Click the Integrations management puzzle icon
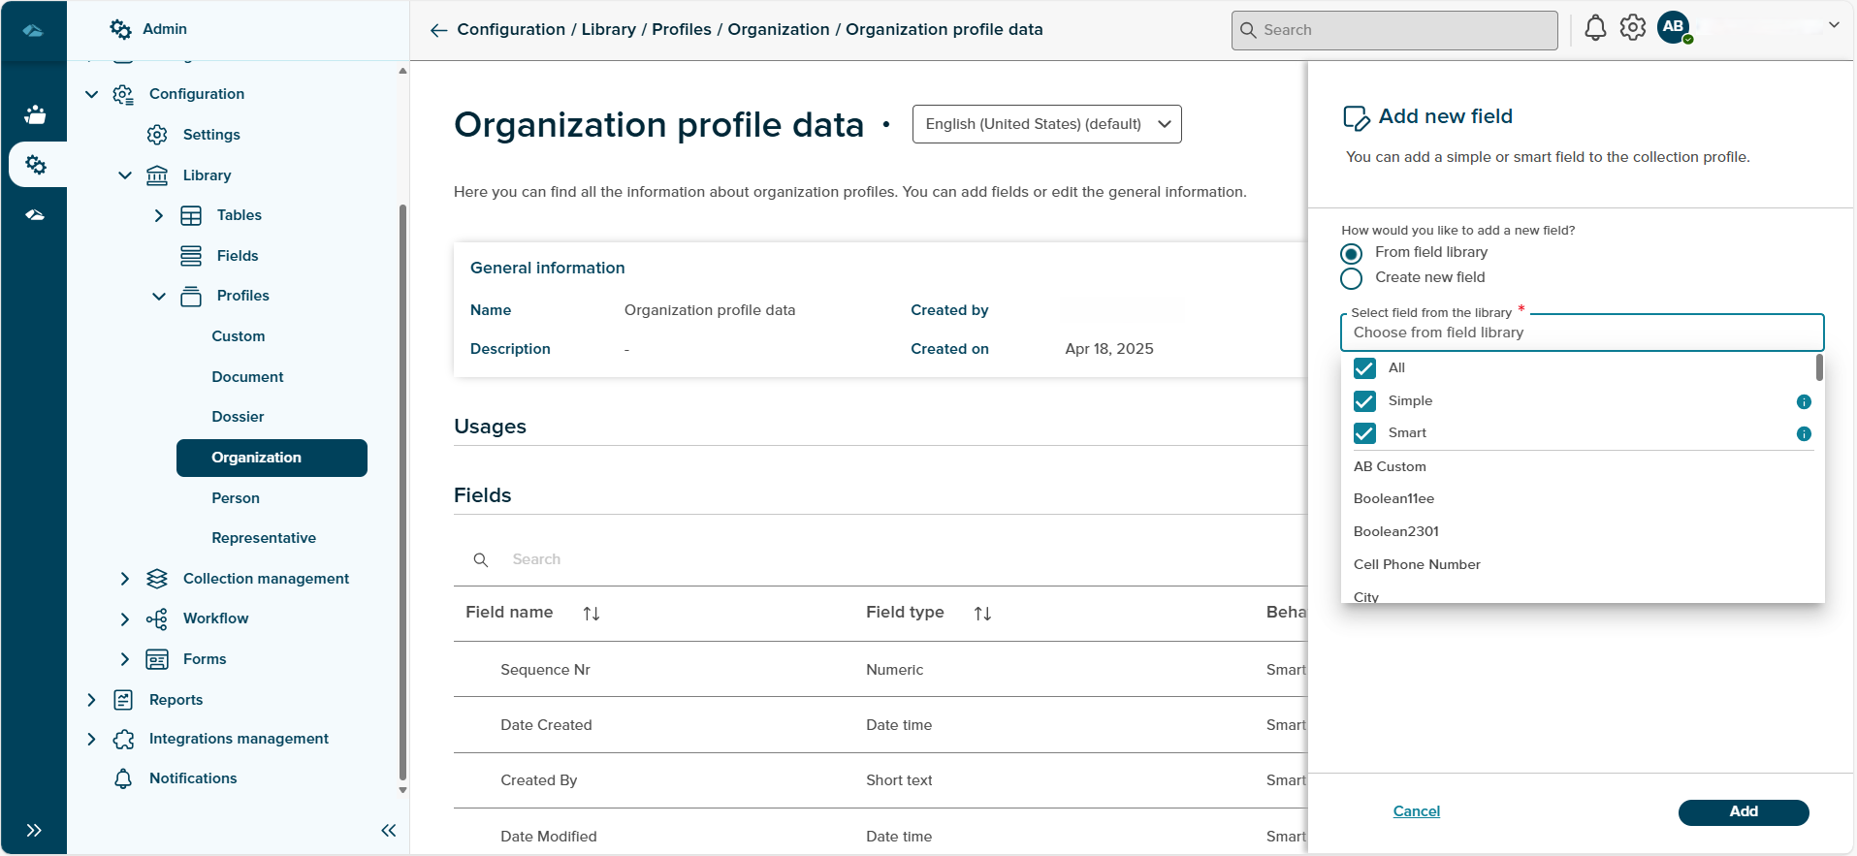 coord(123,739)
